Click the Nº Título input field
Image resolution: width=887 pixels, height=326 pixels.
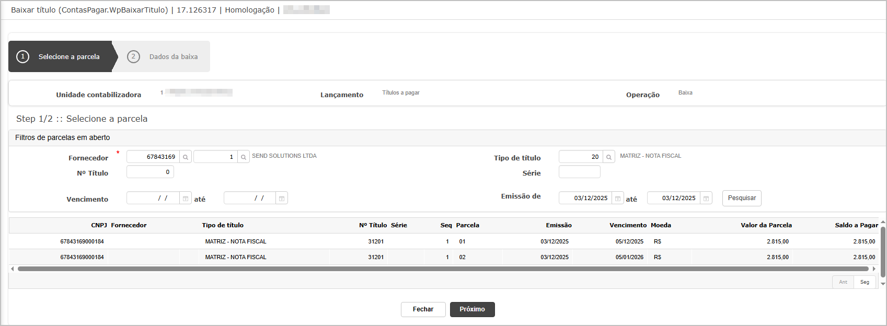click(x=150, y=172)
